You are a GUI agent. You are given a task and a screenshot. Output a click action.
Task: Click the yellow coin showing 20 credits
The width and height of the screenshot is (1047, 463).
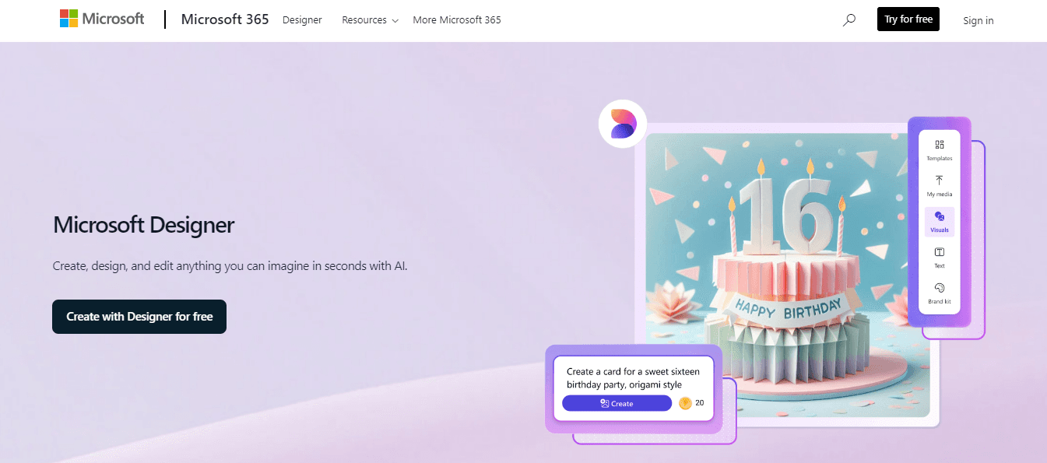coord(685,403)
